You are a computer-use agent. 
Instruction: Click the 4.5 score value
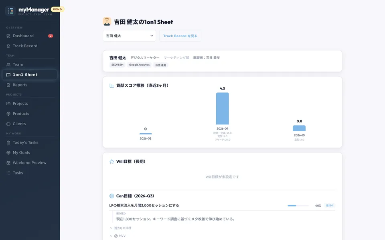pos(223,88)
